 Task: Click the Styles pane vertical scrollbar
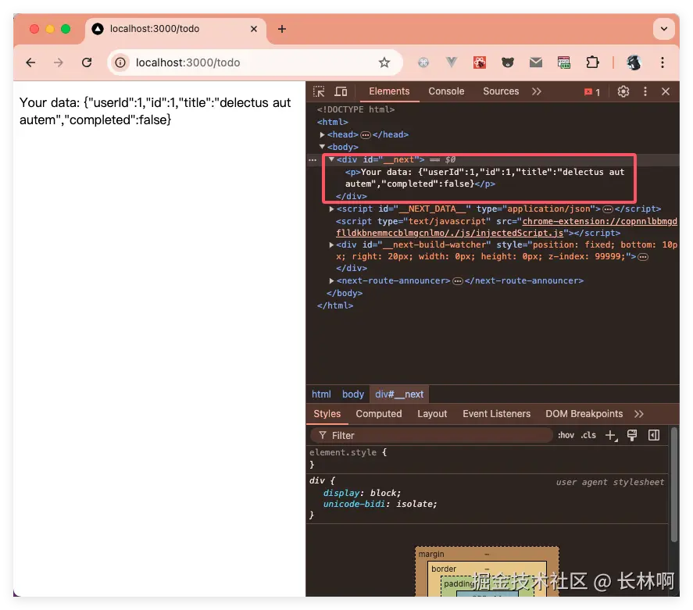click(x=674, y=483)
